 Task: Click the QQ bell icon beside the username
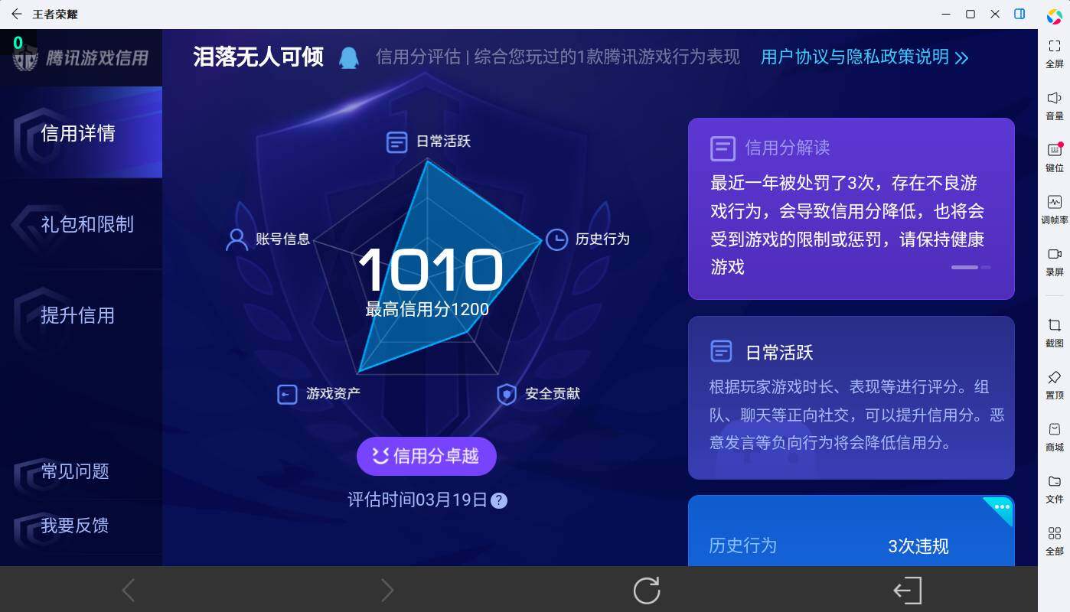tap(349, 57)
